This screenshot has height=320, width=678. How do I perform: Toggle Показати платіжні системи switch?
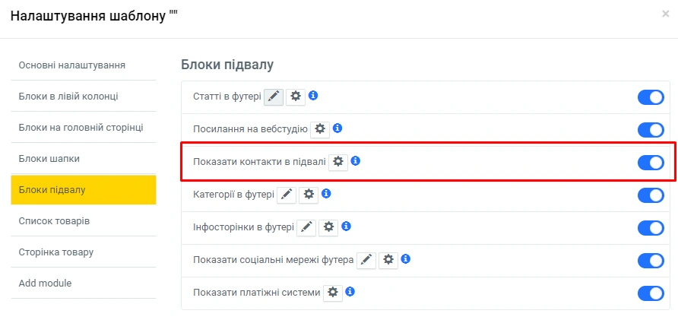tap(651, 293)
